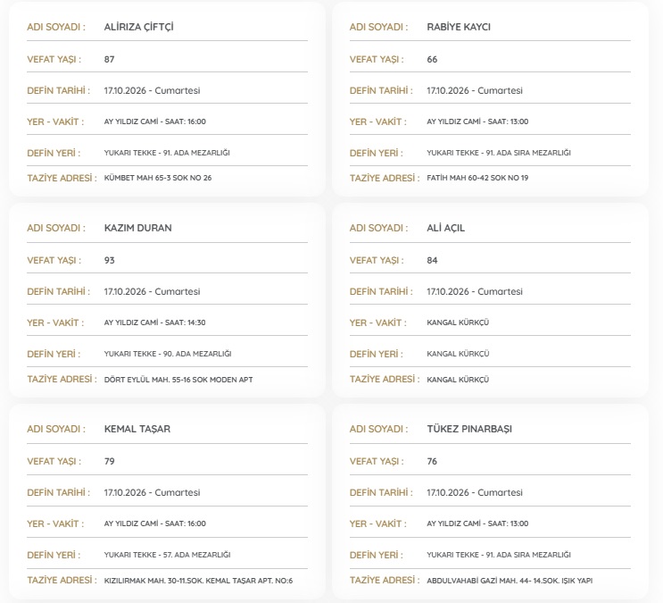Click AY YILDIZ CAMİ - SAAT: 14:30

pos(154,322)
